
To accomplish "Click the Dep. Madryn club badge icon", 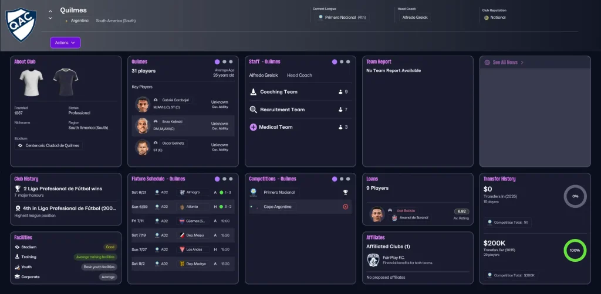I will click(x=183, y=264).
